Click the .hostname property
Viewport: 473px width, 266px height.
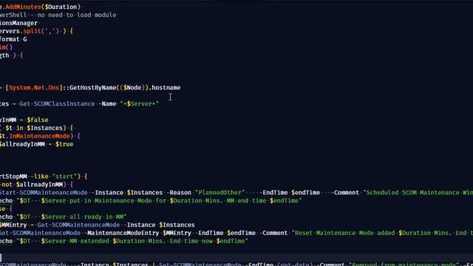tap(164, 87)
